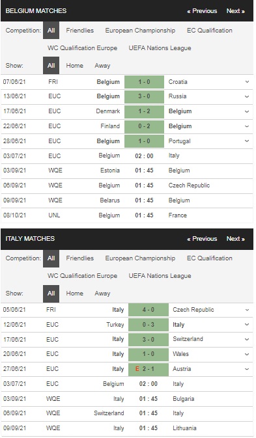Open the Denmark 1 - 2 Belgium score
256x438 pixels.
[144, 111]
